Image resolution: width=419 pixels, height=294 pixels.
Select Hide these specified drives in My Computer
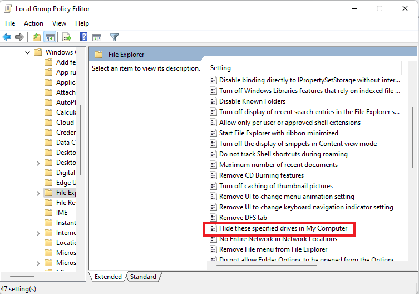tap(283, 228)
